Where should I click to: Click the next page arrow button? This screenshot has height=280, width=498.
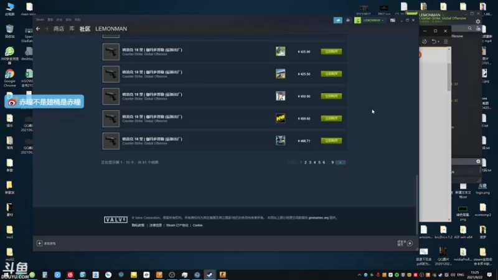(x=341, y=162)
